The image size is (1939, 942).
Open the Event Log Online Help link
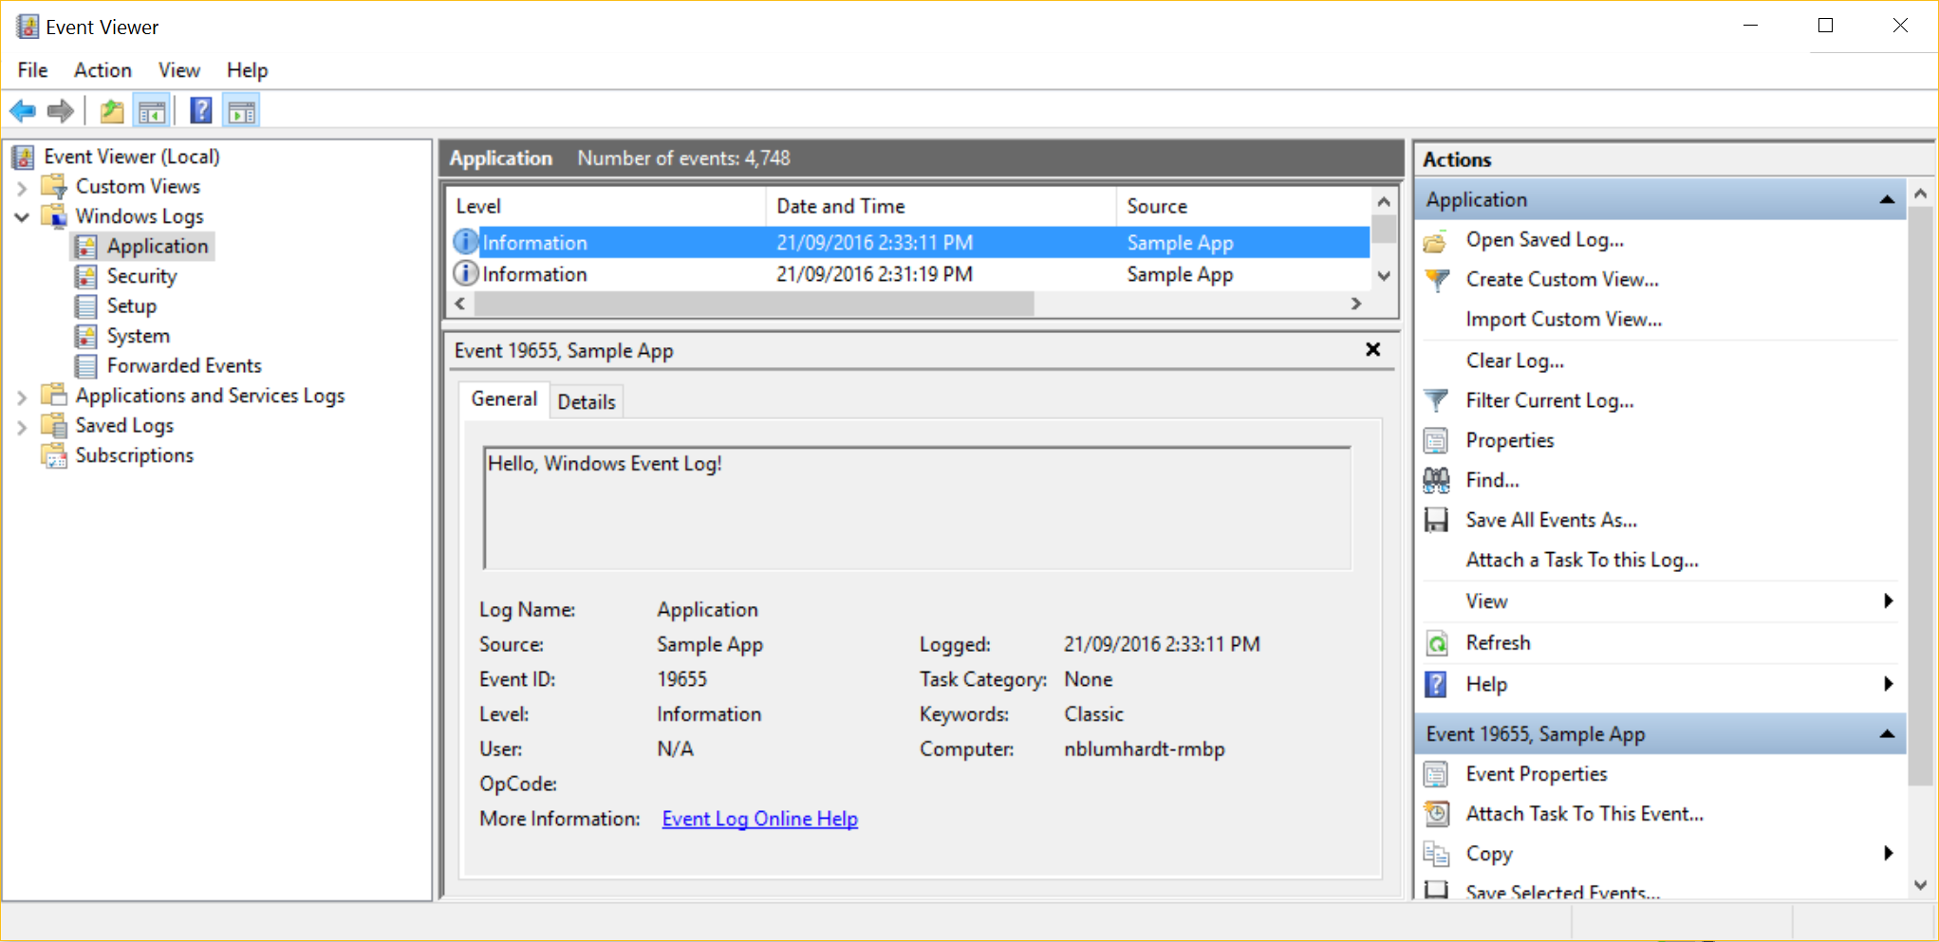(759, 819)
